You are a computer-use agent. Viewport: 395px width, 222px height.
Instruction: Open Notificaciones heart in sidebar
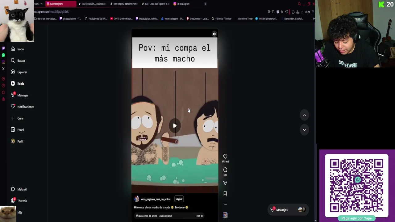22,107
